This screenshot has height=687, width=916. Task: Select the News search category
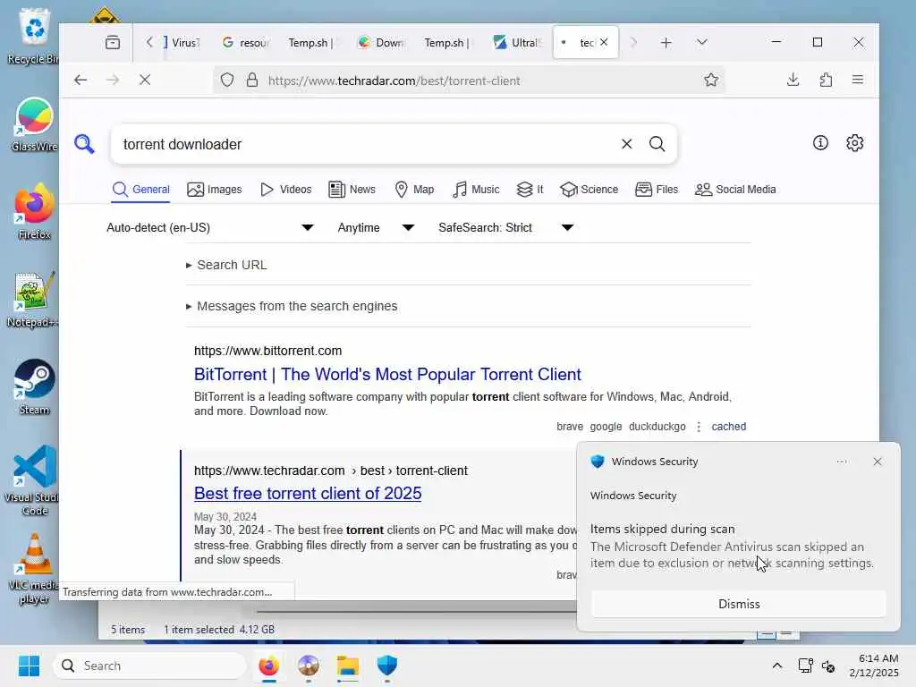352,190
